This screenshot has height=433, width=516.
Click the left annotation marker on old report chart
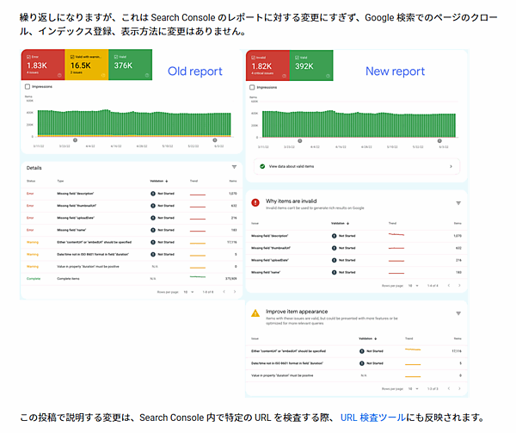(x=75, y=140)
